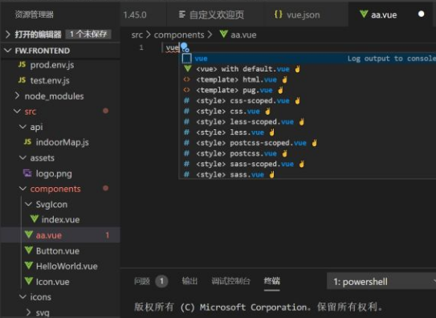Click the braces icon on vue.json tab

tap(279, 14)
